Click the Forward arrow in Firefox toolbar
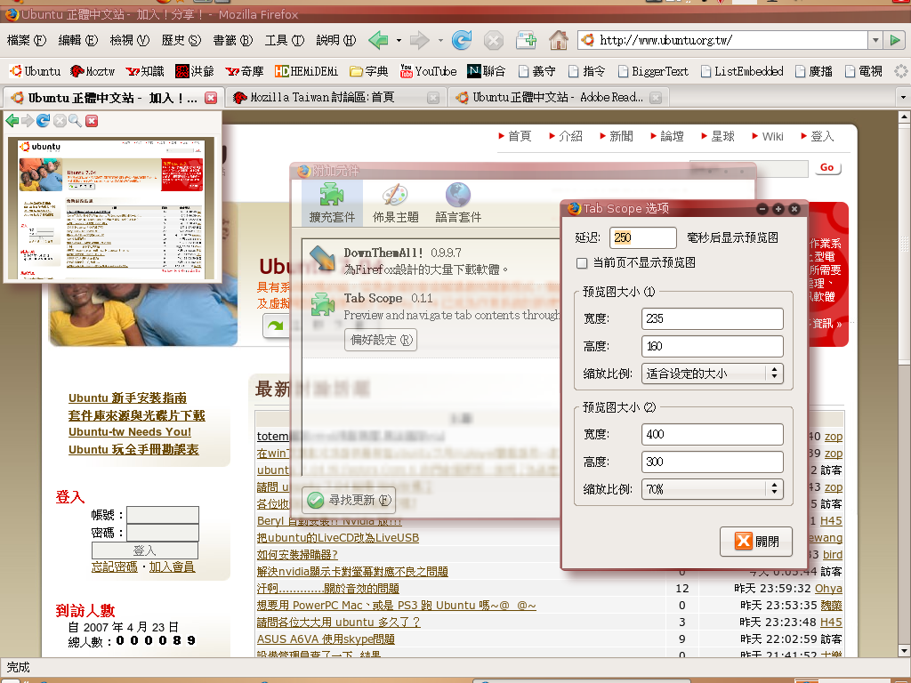This screenshot has height=683, width=911. tap(419, 40)
